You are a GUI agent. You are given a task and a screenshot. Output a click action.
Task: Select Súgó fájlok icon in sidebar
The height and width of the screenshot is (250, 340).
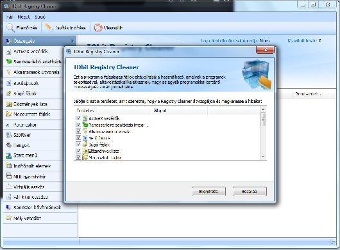pyautogui.click(x=8, y=93)
